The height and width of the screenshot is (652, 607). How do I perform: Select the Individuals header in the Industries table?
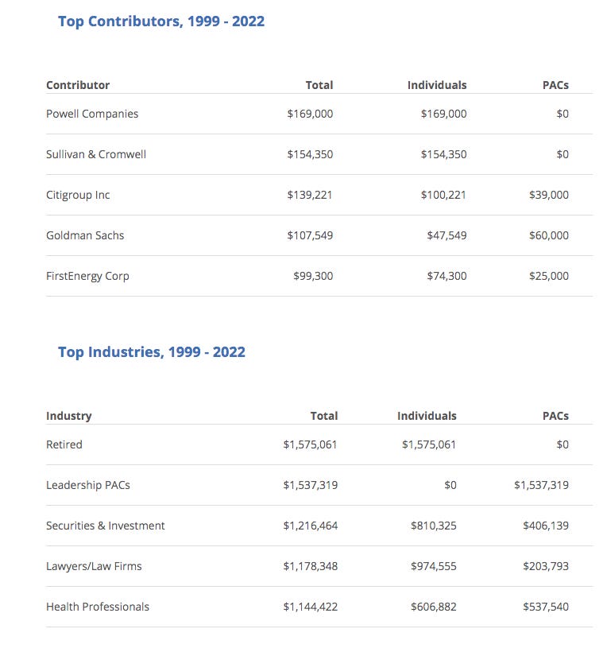[x=427, y=416]
